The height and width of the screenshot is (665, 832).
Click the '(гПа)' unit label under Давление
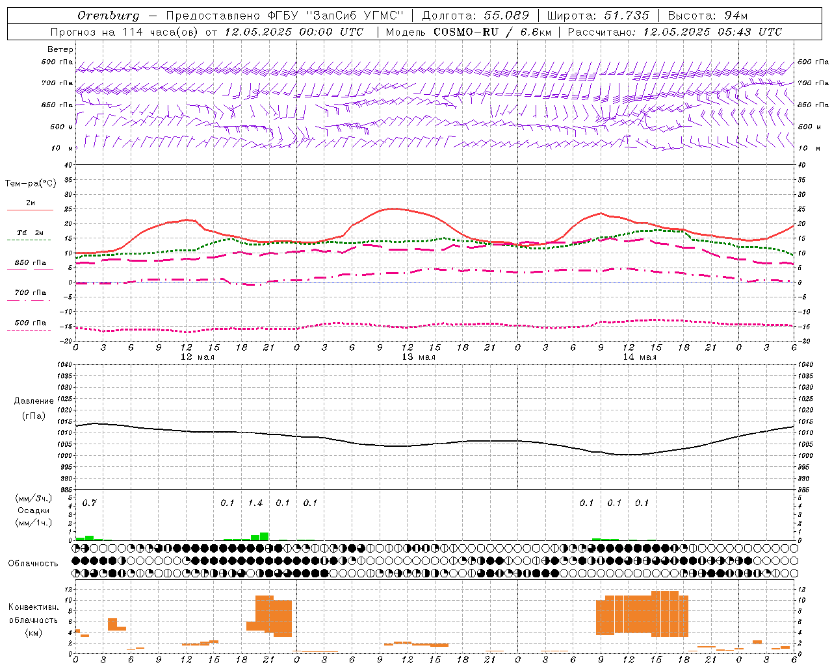point(34,416)
